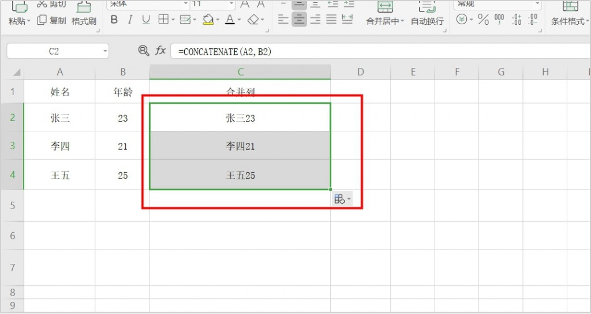Click the Wrap Text (自动换行) button

427,21
